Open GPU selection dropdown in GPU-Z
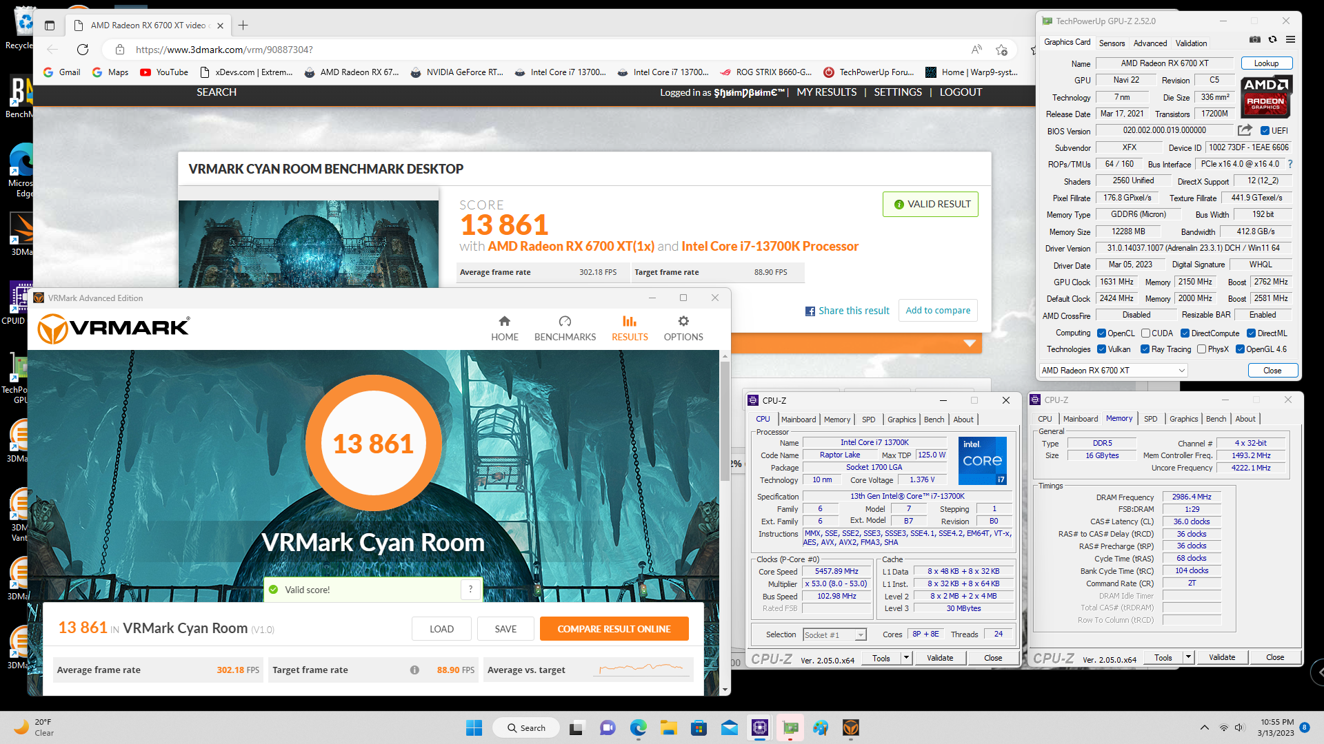This screenshot has width=1324, height=744. [1113, 371]
